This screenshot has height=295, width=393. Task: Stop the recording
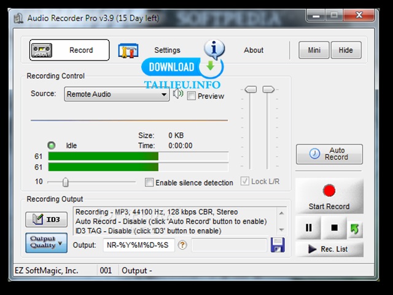coord(334,228)
